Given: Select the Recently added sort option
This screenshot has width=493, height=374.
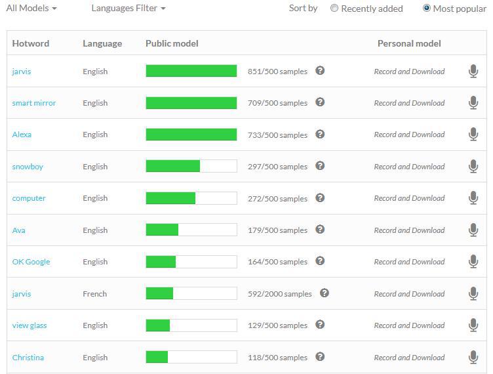Looking at the screenshot, I should [334, 9].
